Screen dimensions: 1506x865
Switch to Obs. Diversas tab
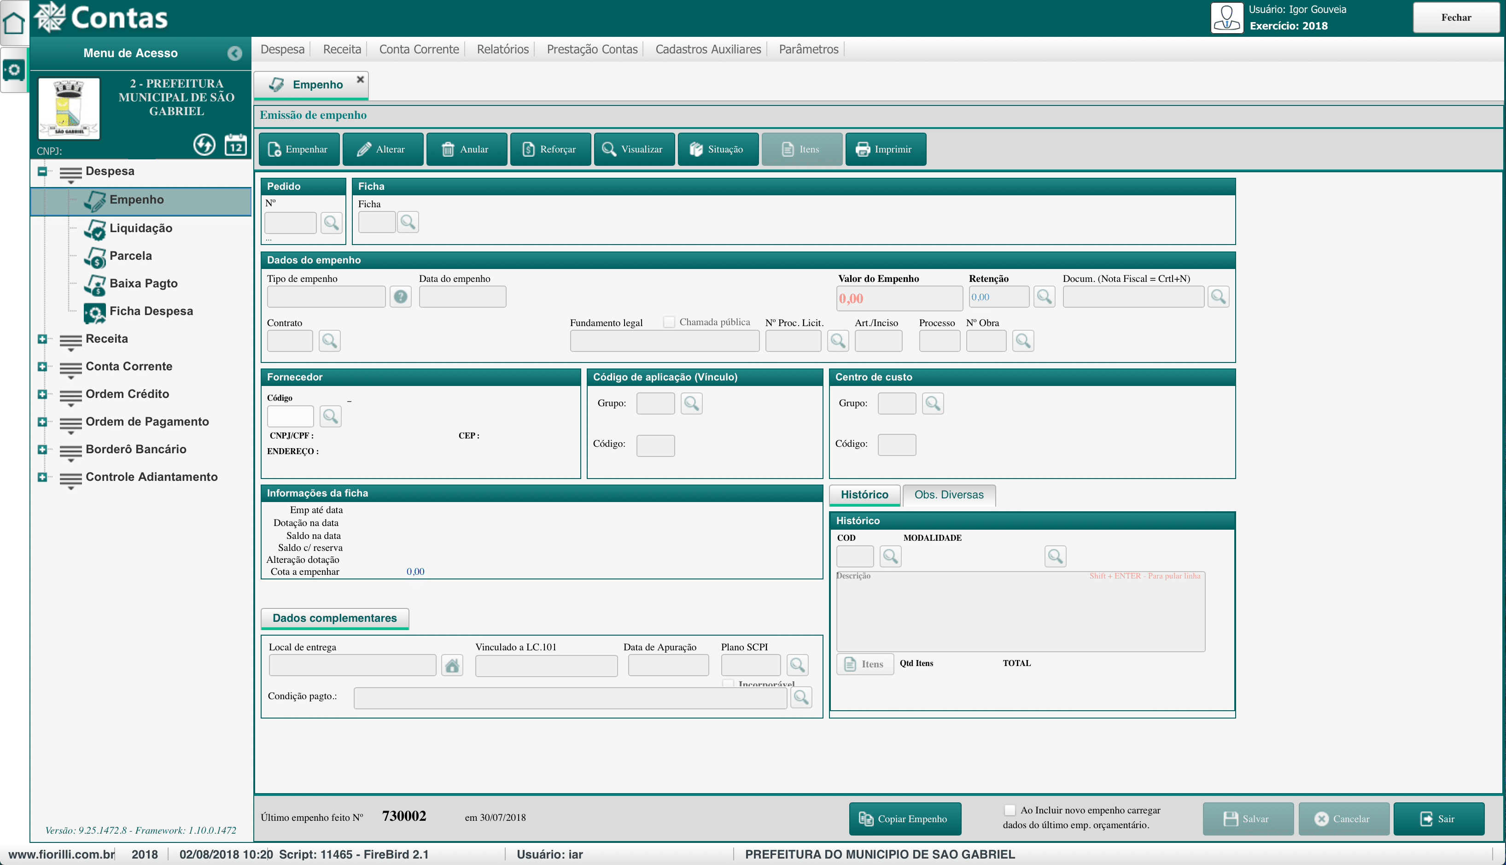pos(948,495)
